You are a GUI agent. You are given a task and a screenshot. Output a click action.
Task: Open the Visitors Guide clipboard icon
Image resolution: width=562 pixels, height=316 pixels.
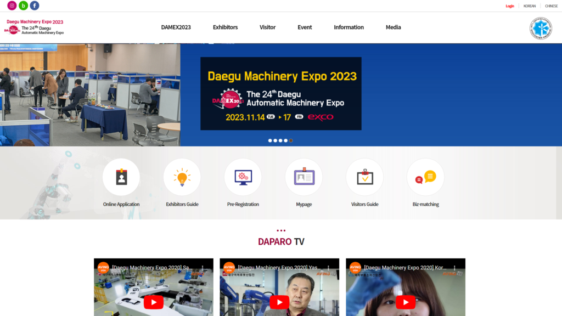click(364, 177)
